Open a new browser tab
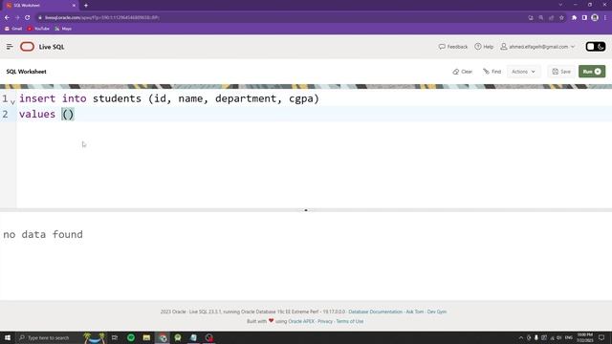This screenshot has width=612, height=344. (86, 6)
